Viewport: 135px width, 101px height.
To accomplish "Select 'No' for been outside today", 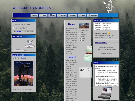I will click(x=81, y=41).
